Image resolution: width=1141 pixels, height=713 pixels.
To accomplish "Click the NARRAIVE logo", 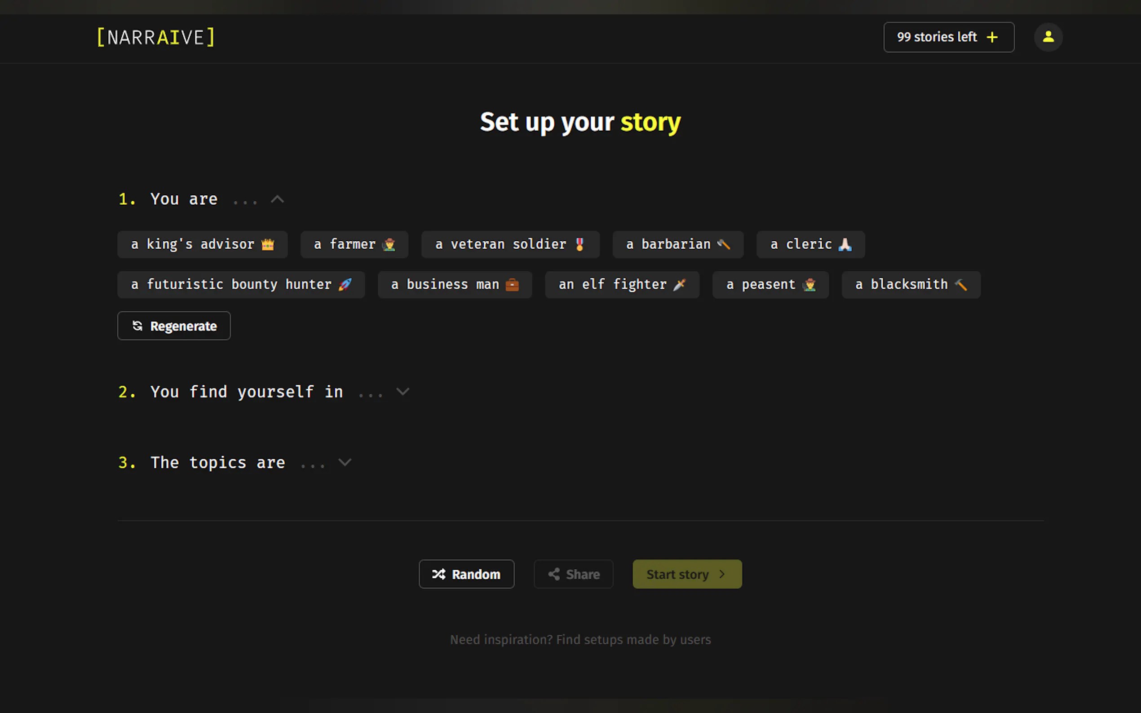I will point(156,37).
